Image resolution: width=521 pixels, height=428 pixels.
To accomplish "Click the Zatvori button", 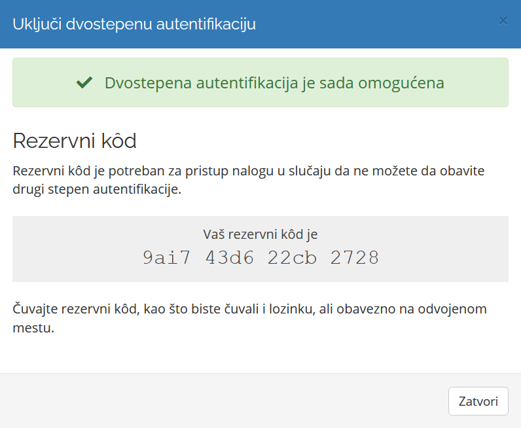I will 478,401.
